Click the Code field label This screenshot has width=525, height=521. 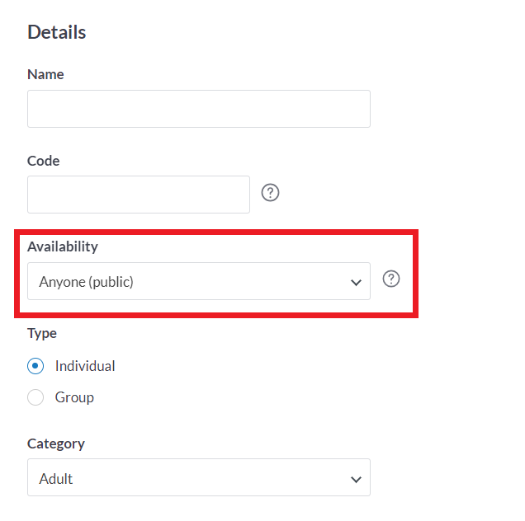44,161
